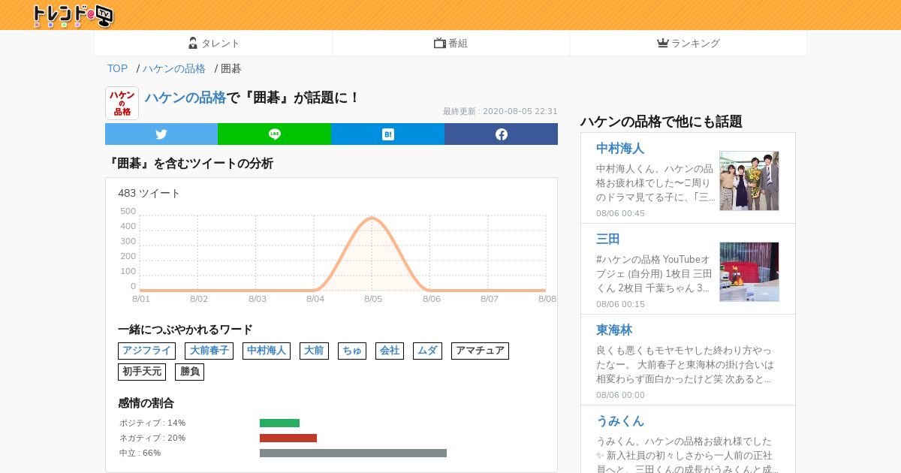Open うみくん topic in sidebar
901x473 pixels.
click(x=620, y=420)
